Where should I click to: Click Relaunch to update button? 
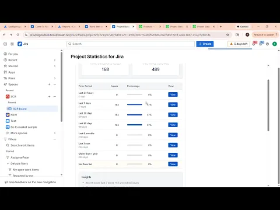(x=265, y=35)
